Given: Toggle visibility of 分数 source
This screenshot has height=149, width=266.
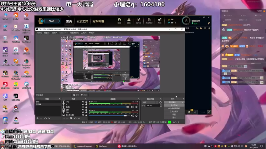Looking at the screenshot, I should tap(83, 112).
